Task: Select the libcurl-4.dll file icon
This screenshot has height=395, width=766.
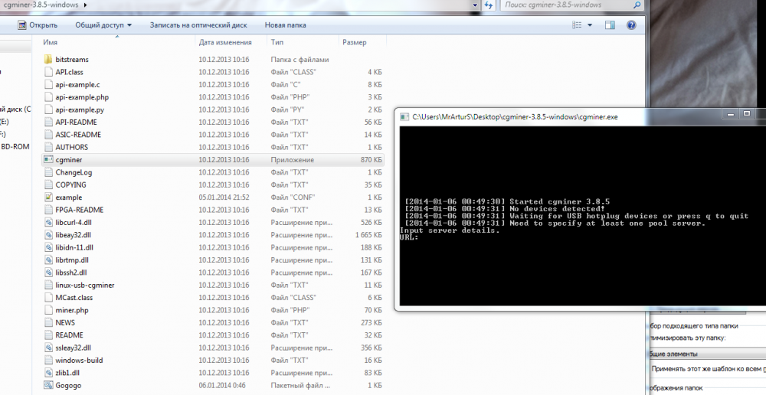Action: [47, 222]
